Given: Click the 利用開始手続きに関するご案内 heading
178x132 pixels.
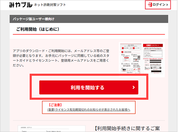Looking at the screenshot, I should pos(131,128).
